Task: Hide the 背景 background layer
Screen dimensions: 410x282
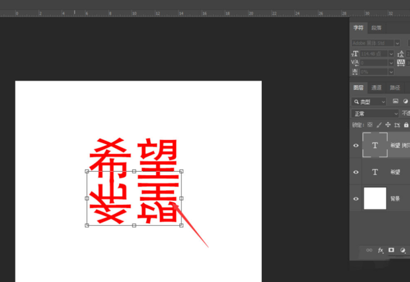Action: point(356,199)
